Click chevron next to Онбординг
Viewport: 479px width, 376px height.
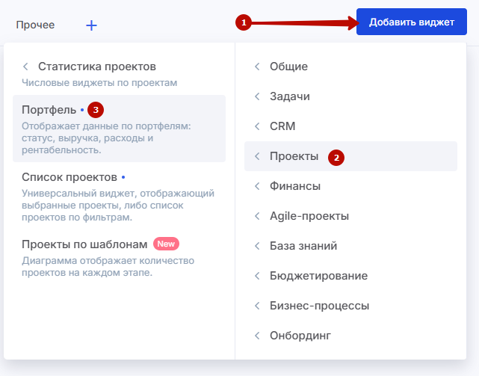257,336
